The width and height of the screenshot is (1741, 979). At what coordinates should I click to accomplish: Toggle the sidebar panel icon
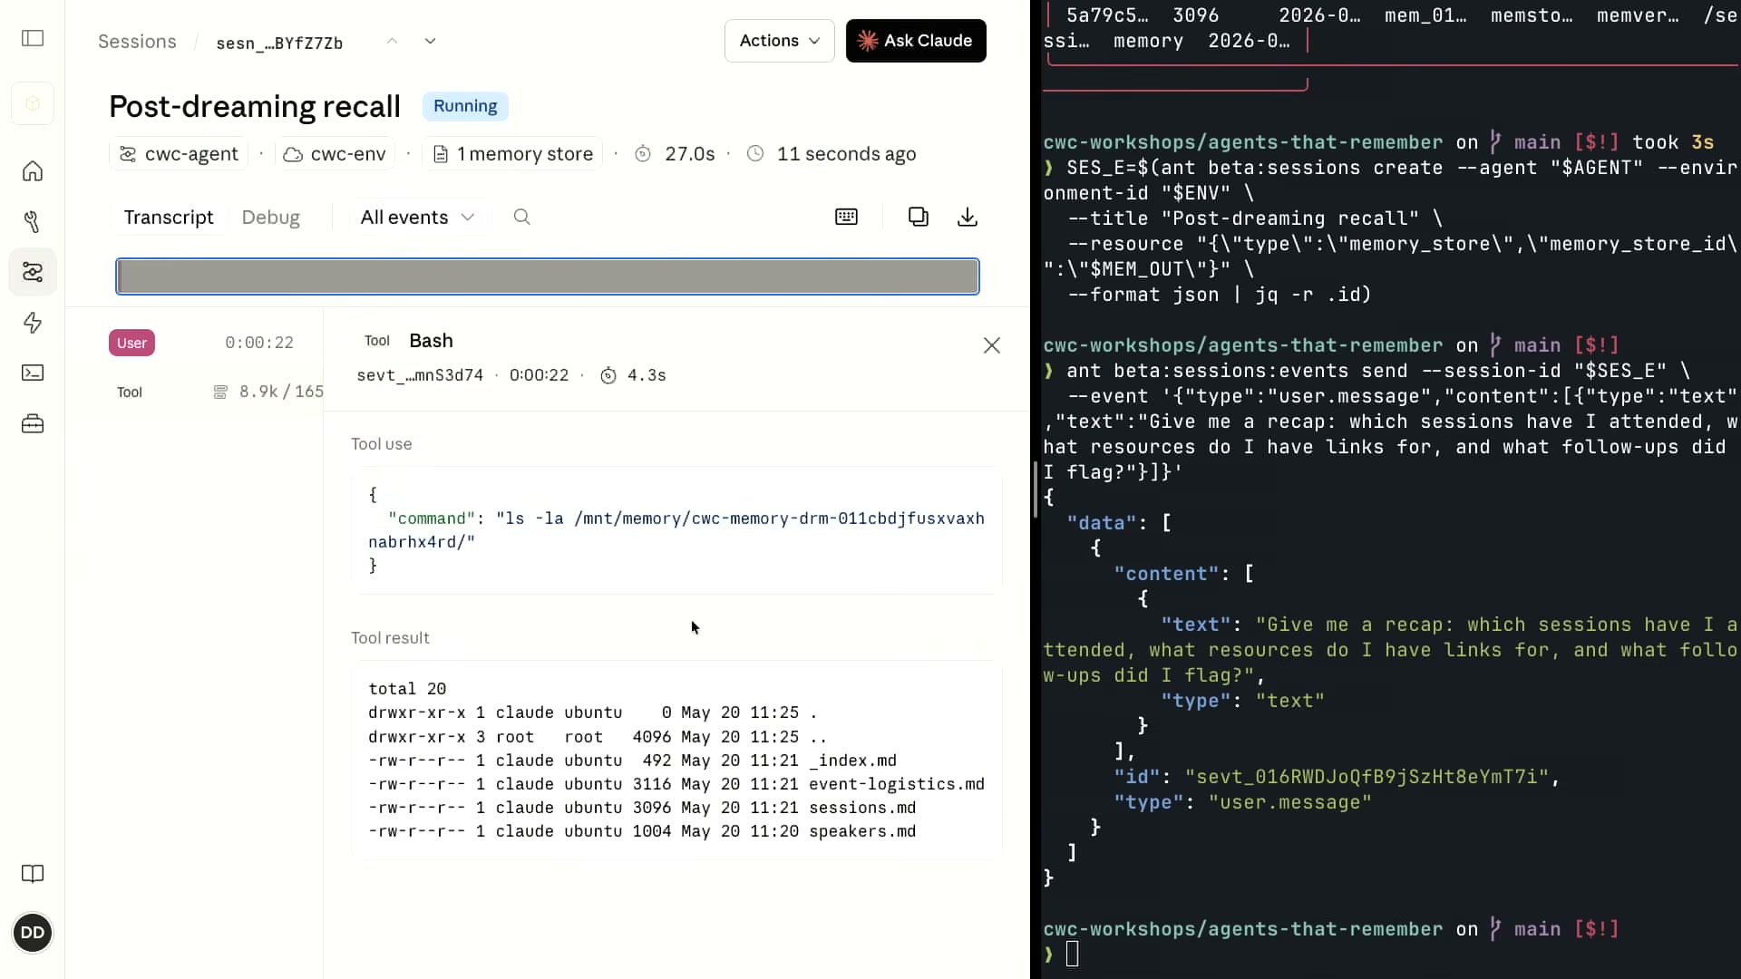(x=33, y=38)
